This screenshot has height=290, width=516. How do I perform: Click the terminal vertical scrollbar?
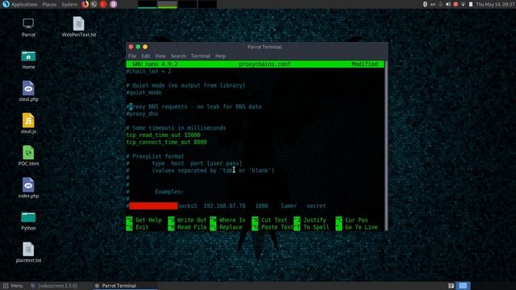[386, 145]
